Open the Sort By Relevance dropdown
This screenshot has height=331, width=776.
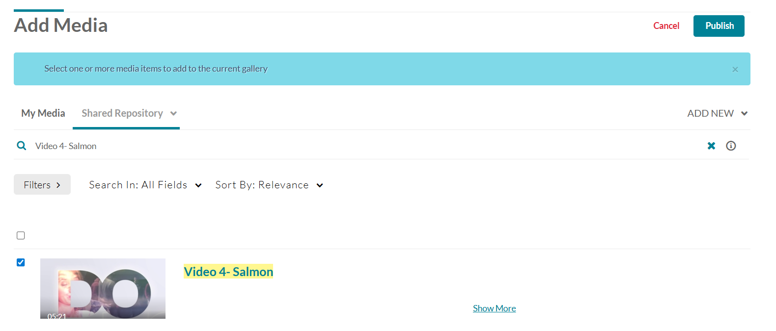pos(269,185)
